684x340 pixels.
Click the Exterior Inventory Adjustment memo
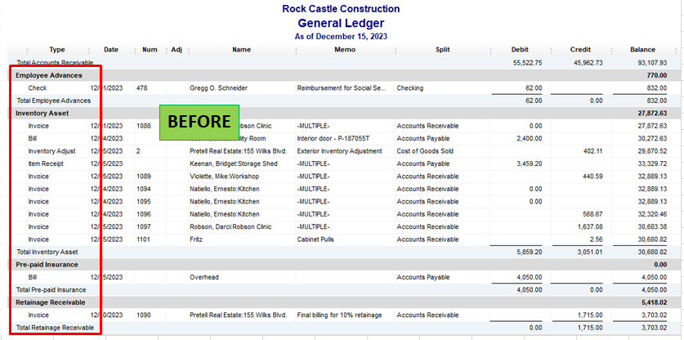click(x=339, y=151)
